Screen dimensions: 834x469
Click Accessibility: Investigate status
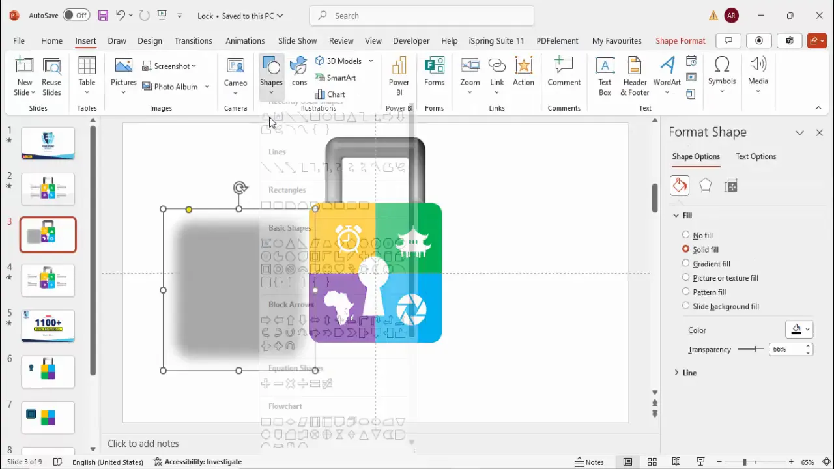coord(197,462)
